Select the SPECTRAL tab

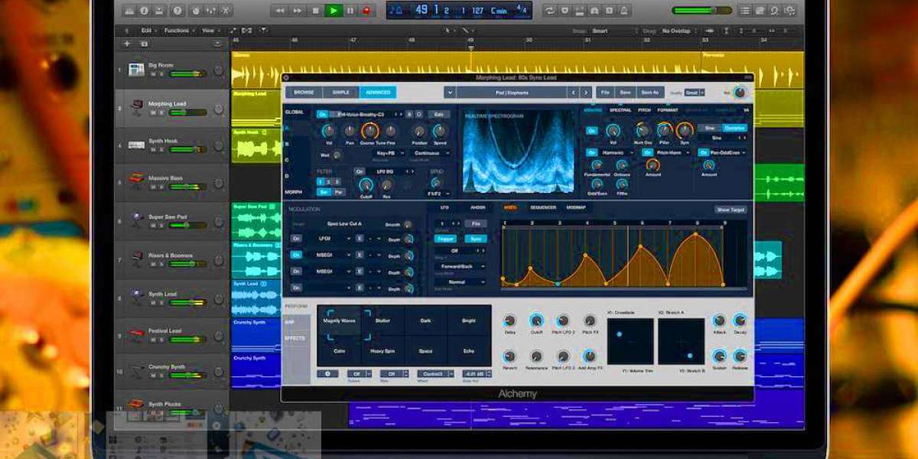[x=620, y=110]
